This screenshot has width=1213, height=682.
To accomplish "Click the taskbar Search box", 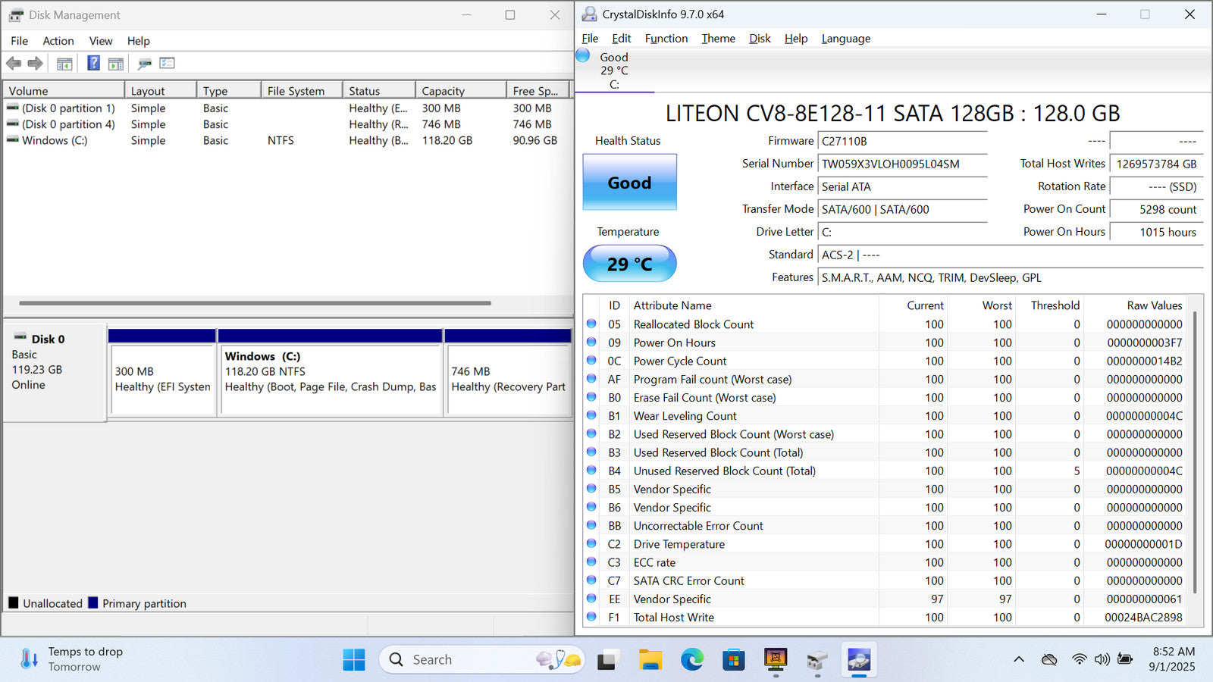I will [x=481, y=659].
